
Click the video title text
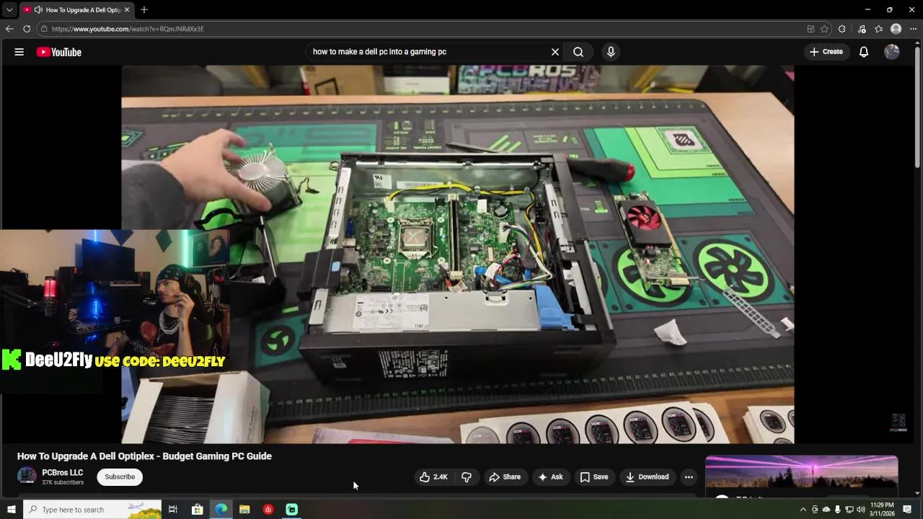[144, 456]
